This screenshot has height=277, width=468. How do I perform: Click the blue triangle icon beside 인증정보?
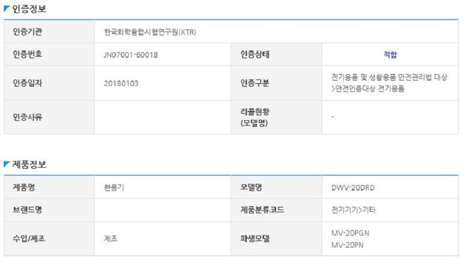pos(7,9)
